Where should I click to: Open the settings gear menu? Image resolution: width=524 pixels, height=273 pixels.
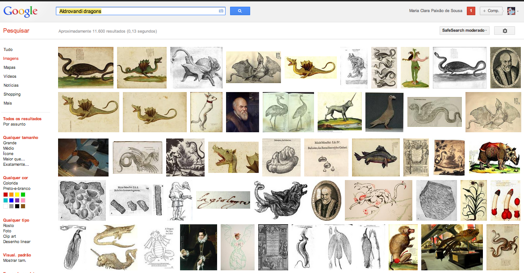click(505, 30)
